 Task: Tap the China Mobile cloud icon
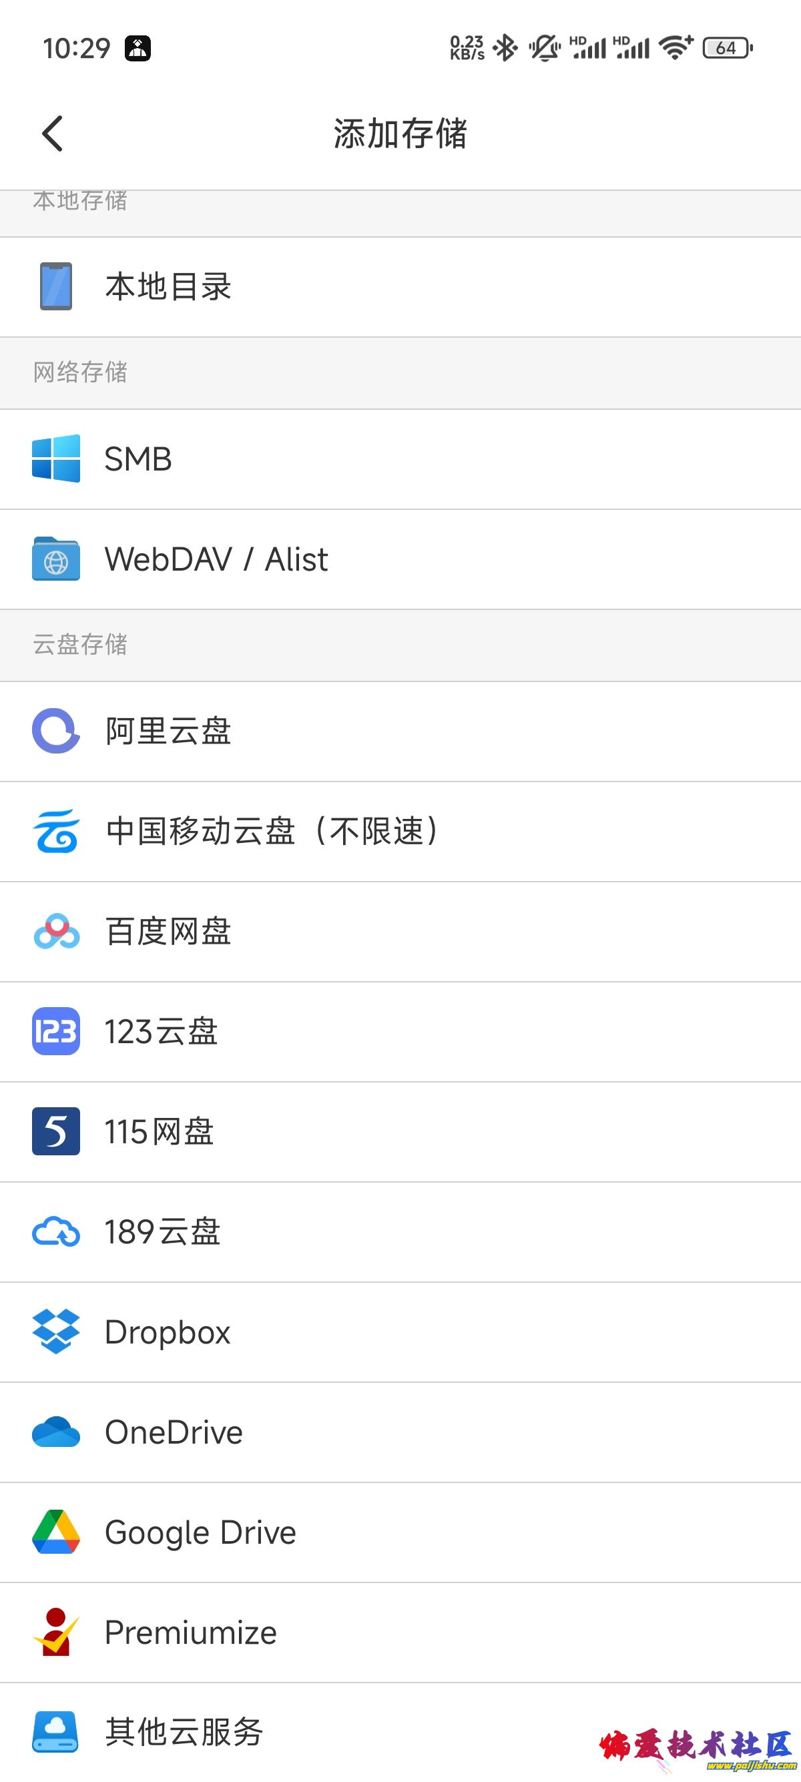pos(56,831)
